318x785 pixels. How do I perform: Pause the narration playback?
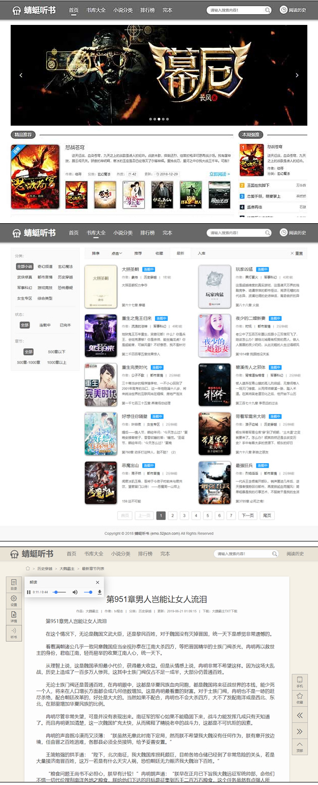point(28,592)
